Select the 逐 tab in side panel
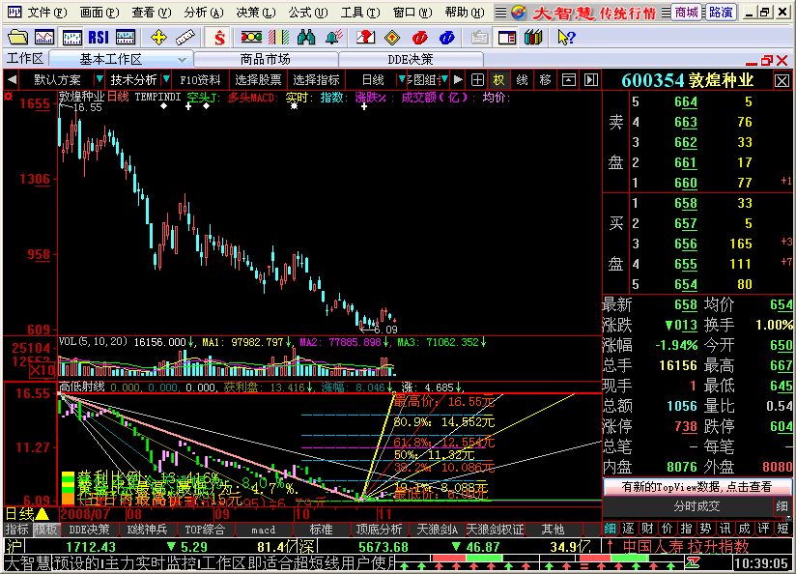Screen dimensions: 796x574 (x=629, y=529)
